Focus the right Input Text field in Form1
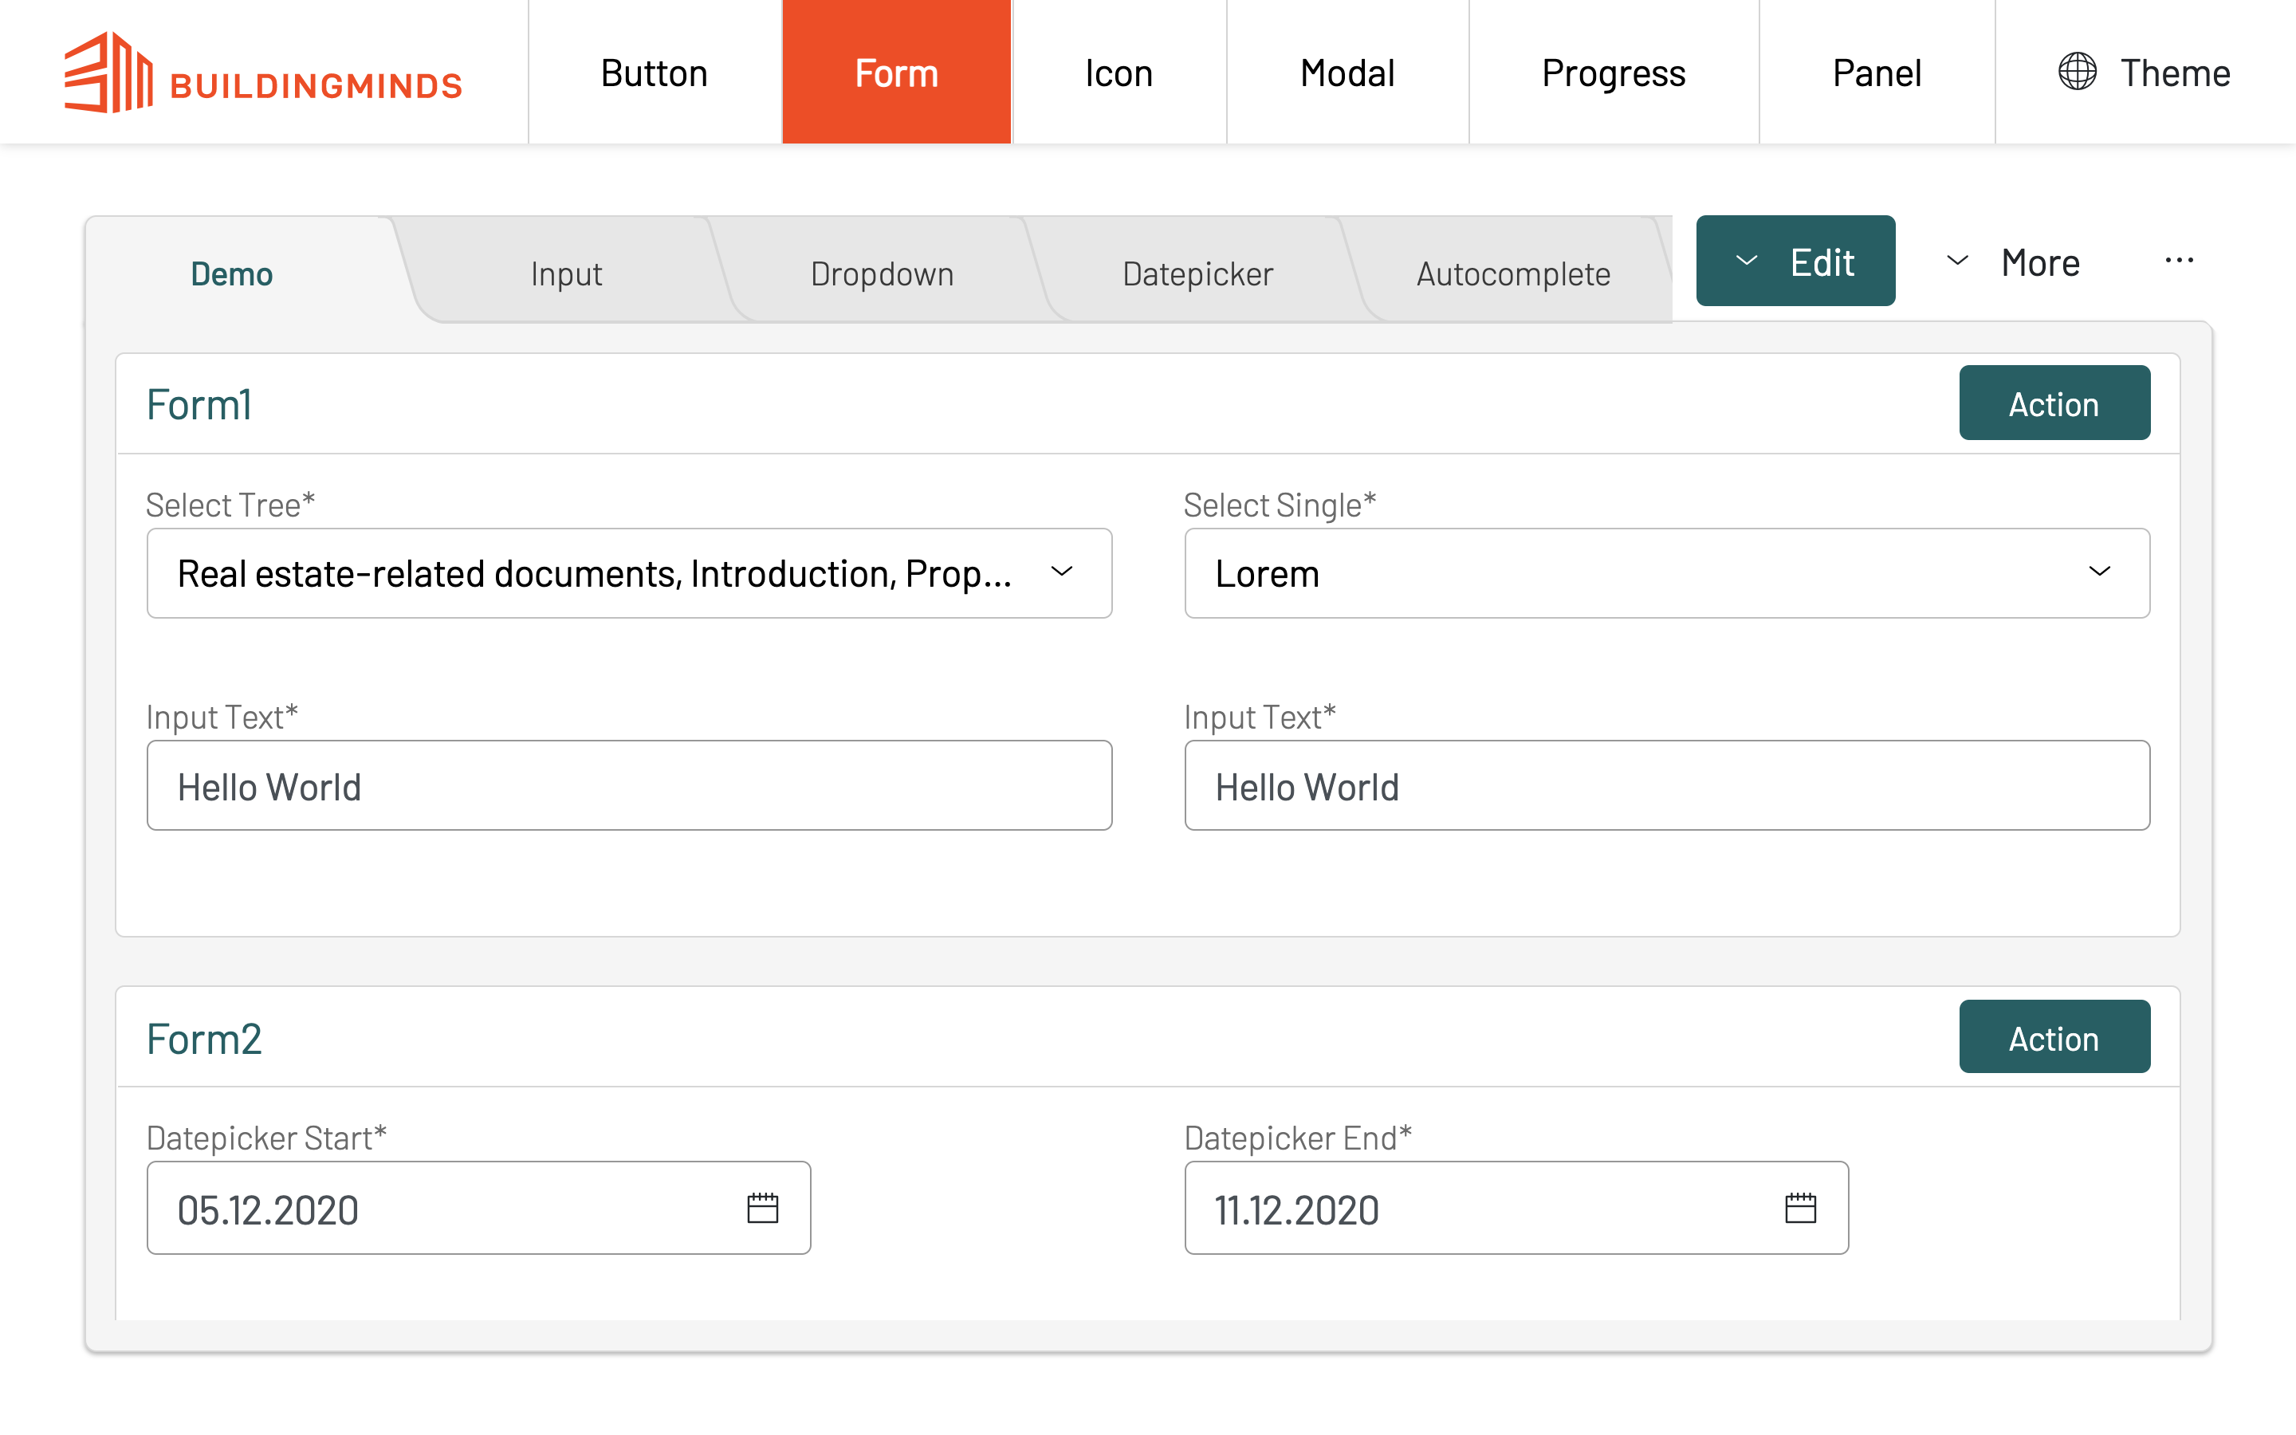Image resolution: width=2296 pixels, height=1435 pixels. tap(1667, 786)
